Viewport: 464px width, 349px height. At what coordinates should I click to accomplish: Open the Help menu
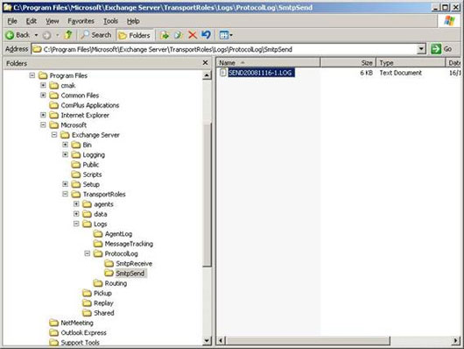(x=133, y=21)
